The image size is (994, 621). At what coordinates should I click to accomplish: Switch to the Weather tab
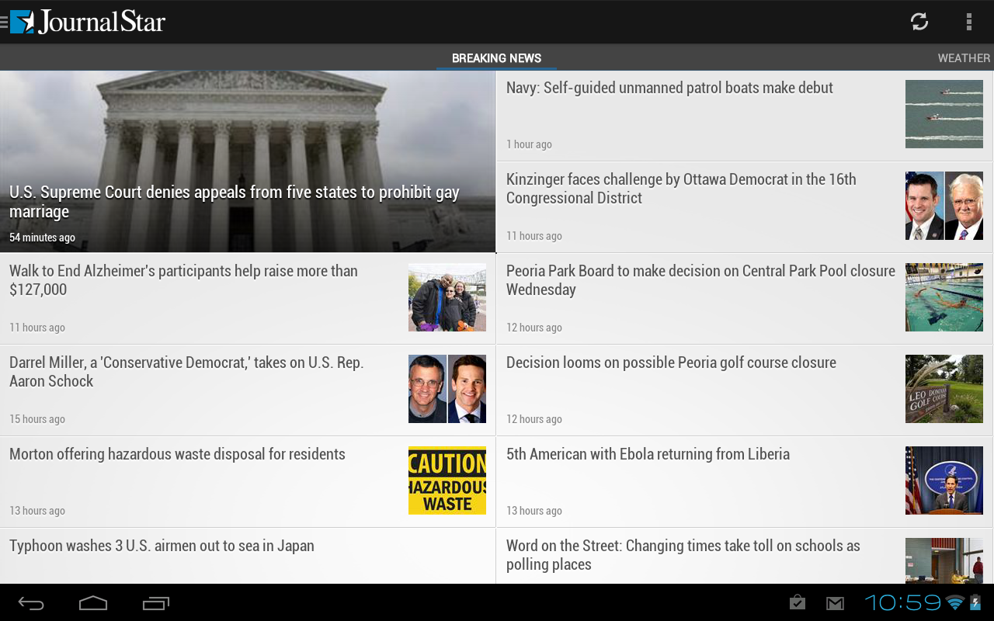point(964,58)
